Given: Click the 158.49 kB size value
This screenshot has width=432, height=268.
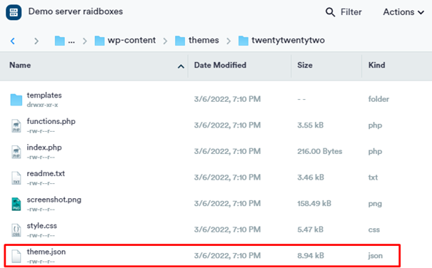Looking at the screenshot, I should (x=314, y=203).
